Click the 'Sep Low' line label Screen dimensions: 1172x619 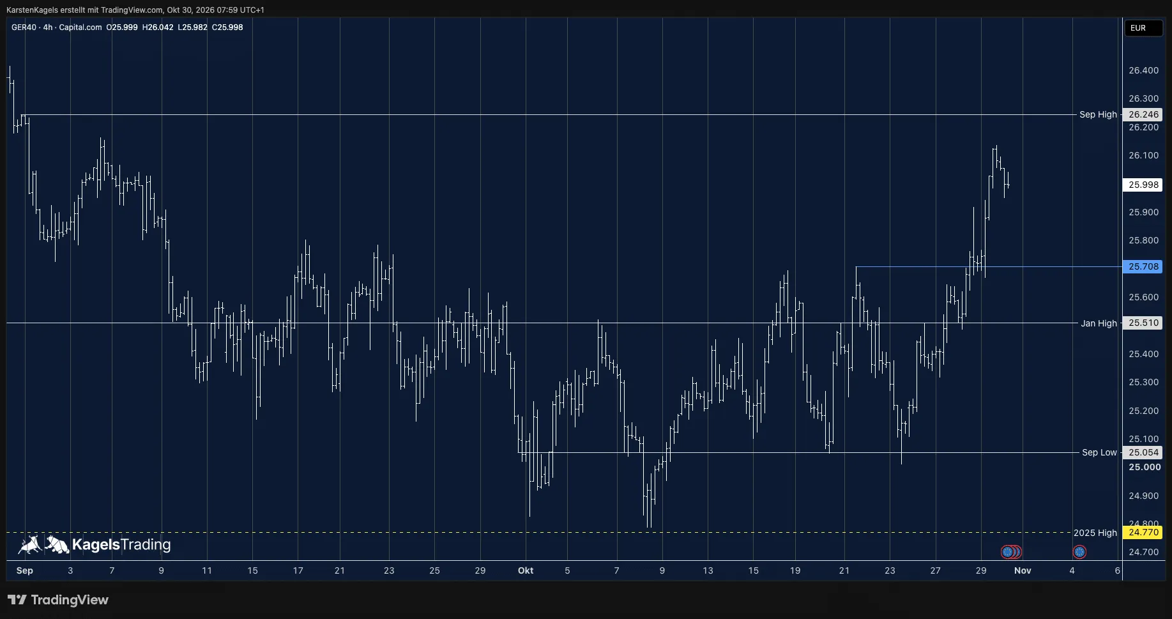pos(1099,452)
